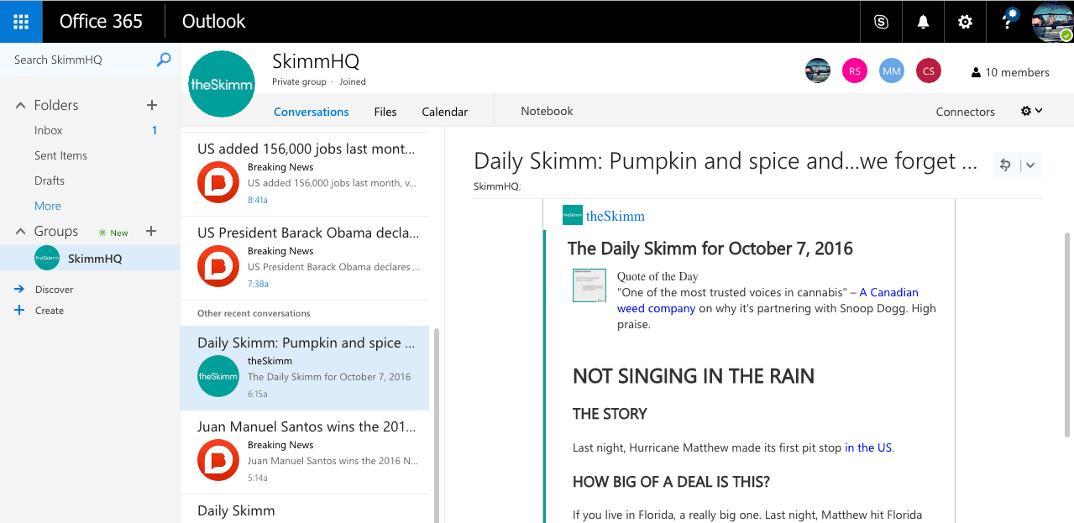The image size is (1074, 523).
Task: Click the Outlook app title
Action: coord(214,21)
